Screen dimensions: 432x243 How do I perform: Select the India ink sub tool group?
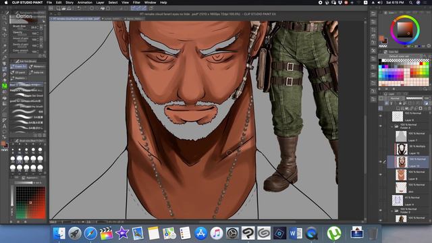[x=36, y=72]
